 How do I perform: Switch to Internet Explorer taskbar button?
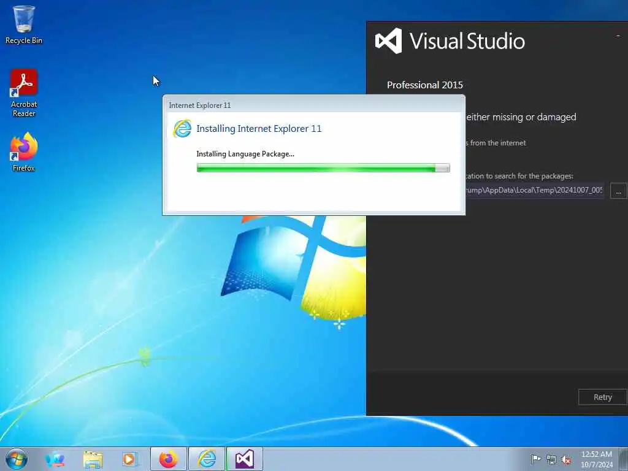click(207, 459)
